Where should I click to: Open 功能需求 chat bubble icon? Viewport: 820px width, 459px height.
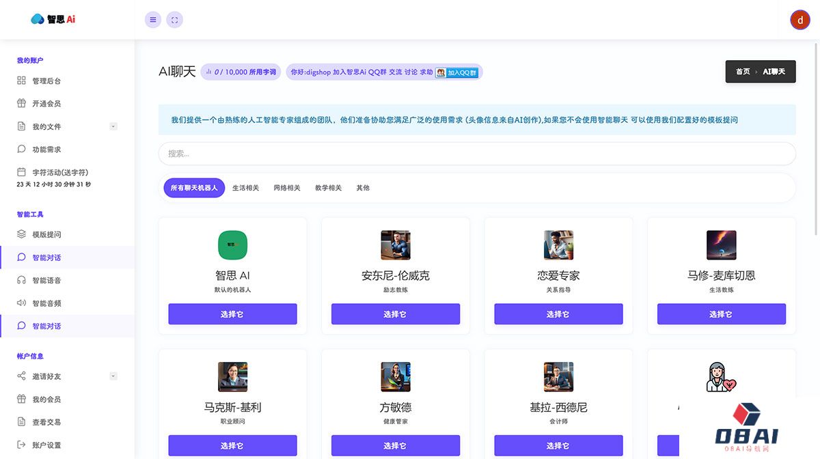click(21, 149)
